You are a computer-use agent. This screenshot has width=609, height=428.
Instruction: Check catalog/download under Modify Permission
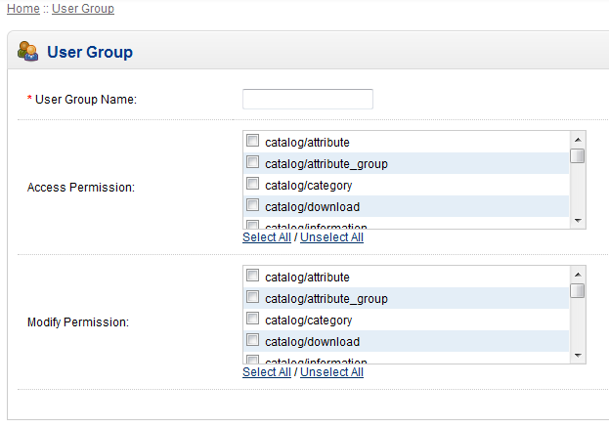coord(253,341)
